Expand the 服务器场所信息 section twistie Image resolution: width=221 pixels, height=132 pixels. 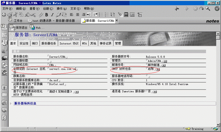(x=11, y=103)
